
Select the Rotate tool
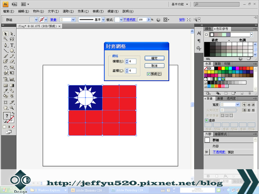6,68
